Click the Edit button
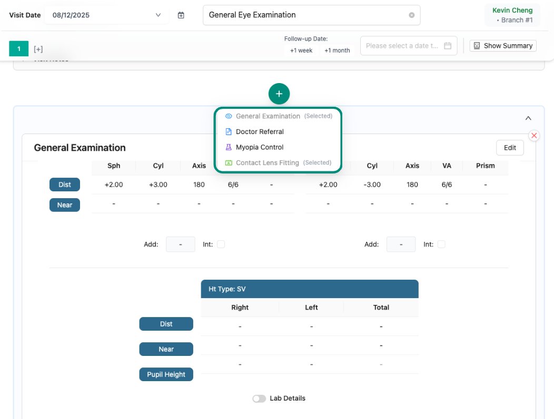The height and width of the screenshot is (419, 554). [509, 148]
